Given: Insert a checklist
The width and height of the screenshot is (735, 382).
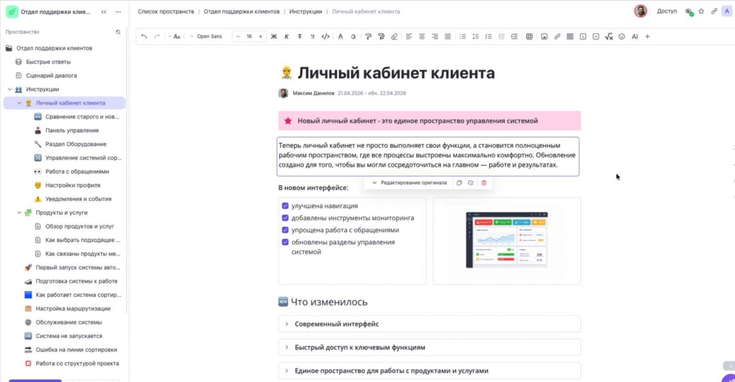Looking at the screenshot, I should [x=489, y=36].
